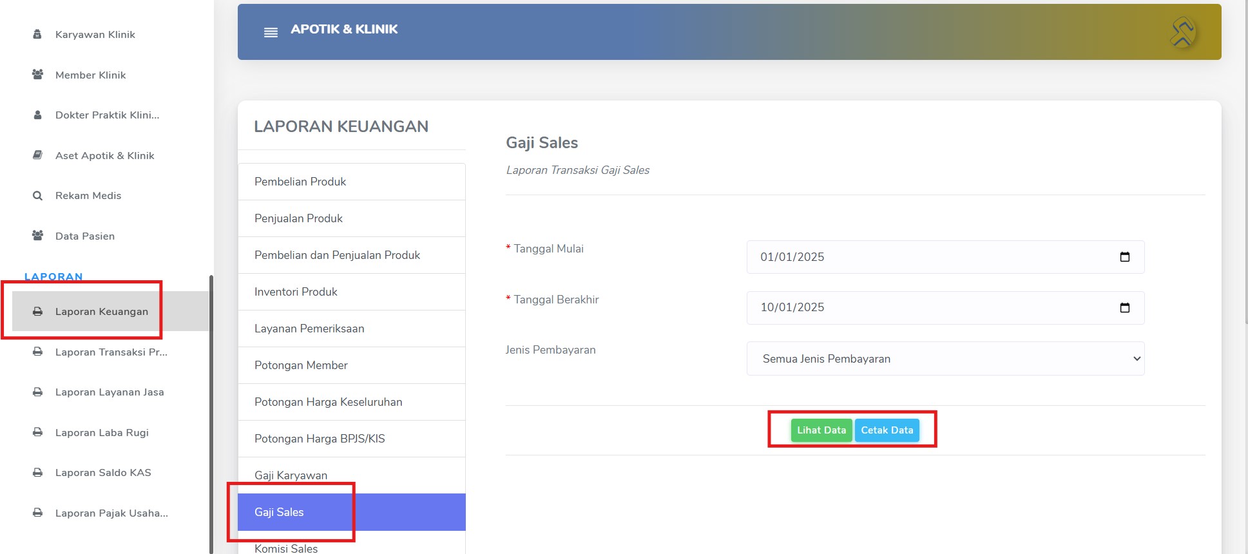Expand the Jenis Pembayaran dropdown

(x=945, y=359)
